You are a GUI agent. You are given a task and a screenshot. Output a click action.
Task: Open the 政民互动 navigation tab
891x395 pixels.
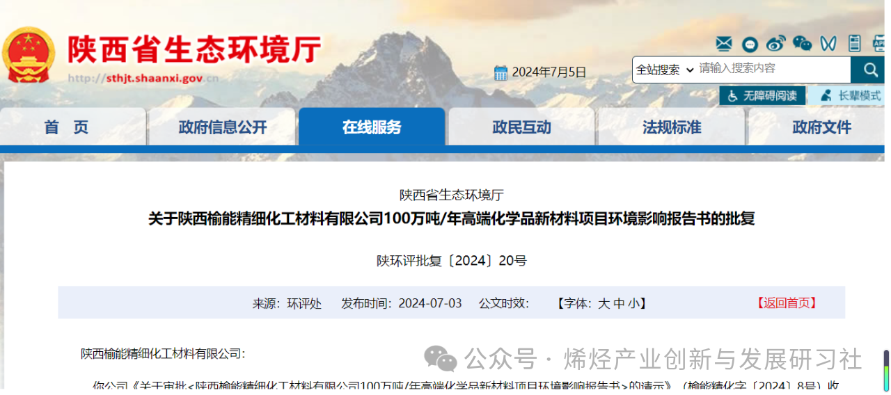521,127
